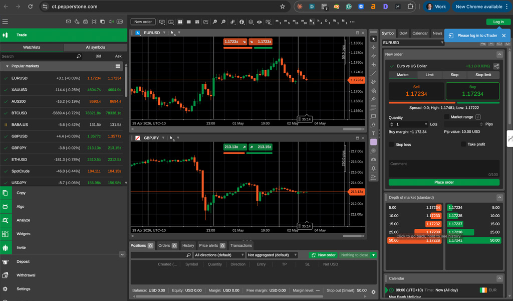Select the D1 timeframe
This screenshot has width=513, height=301.
pyautogui.click(x=328, y=22)
